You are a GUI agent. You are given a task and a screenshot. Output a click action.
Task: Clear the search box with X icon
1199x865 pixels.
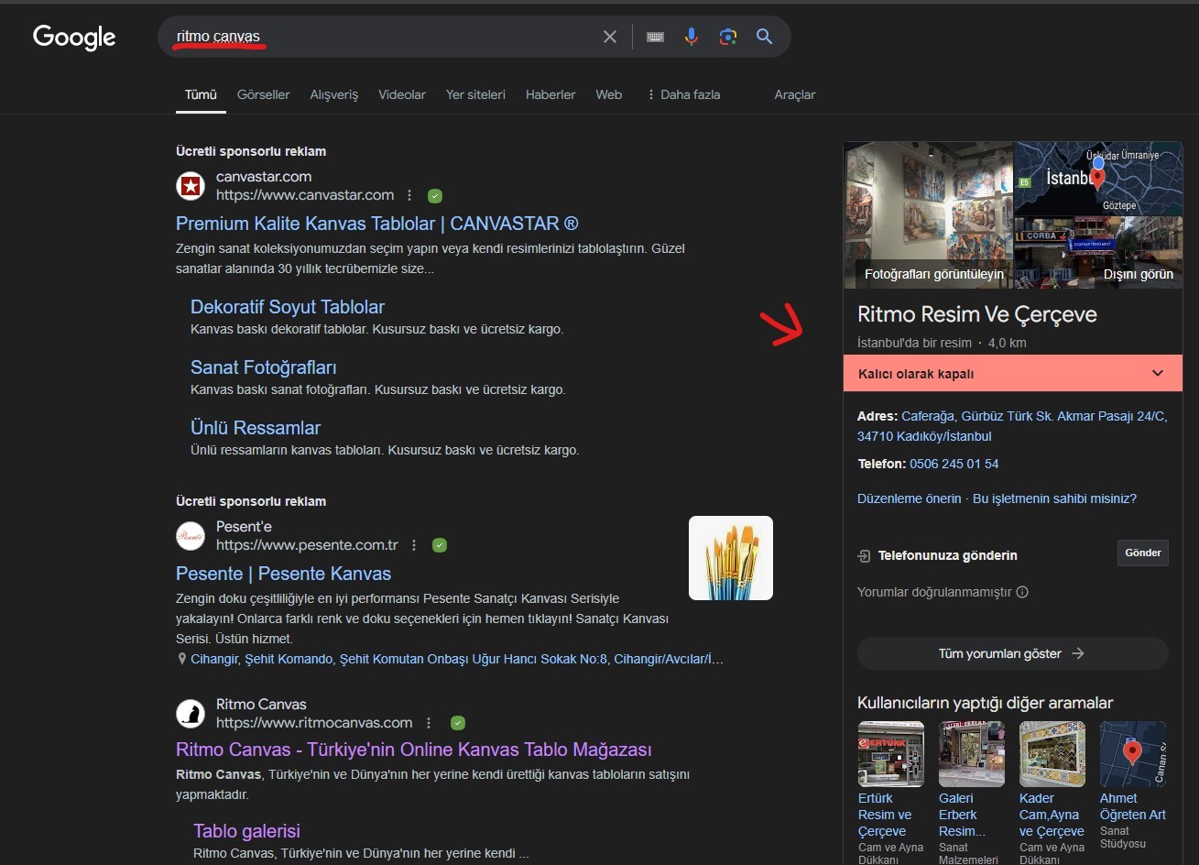pyautogui.click(x=610, y=37)
